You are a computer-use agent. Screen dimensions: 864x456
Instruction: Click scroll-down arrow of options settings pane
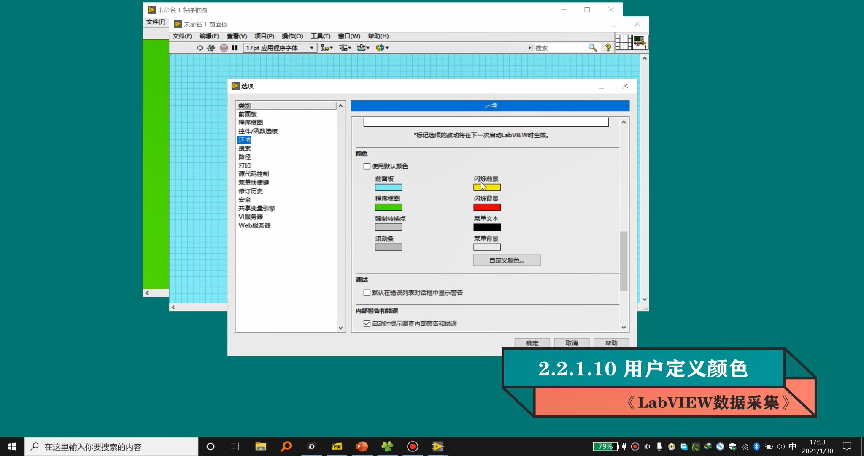pos(624,328)
